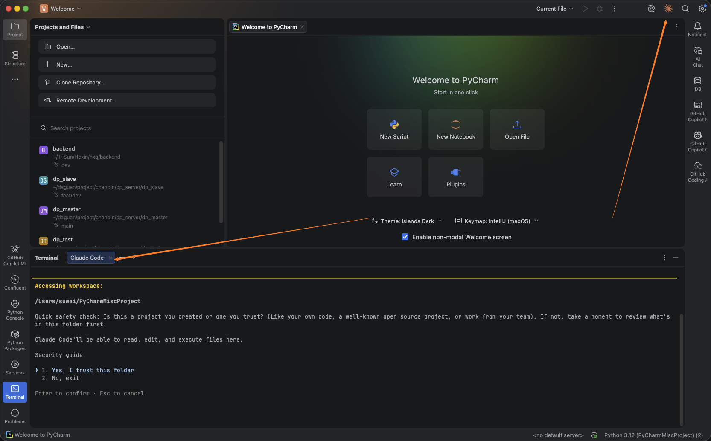Open the Project tool window
This screenshot has height=441, width=711.
point(15,29)
